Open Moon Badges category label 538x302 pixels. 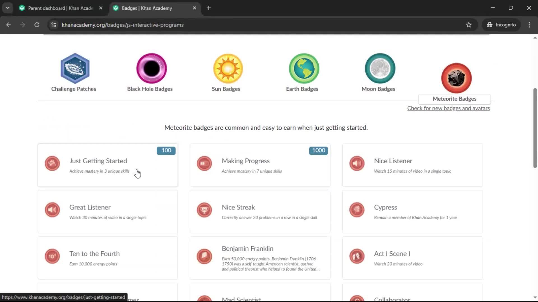tap(378, 89)
